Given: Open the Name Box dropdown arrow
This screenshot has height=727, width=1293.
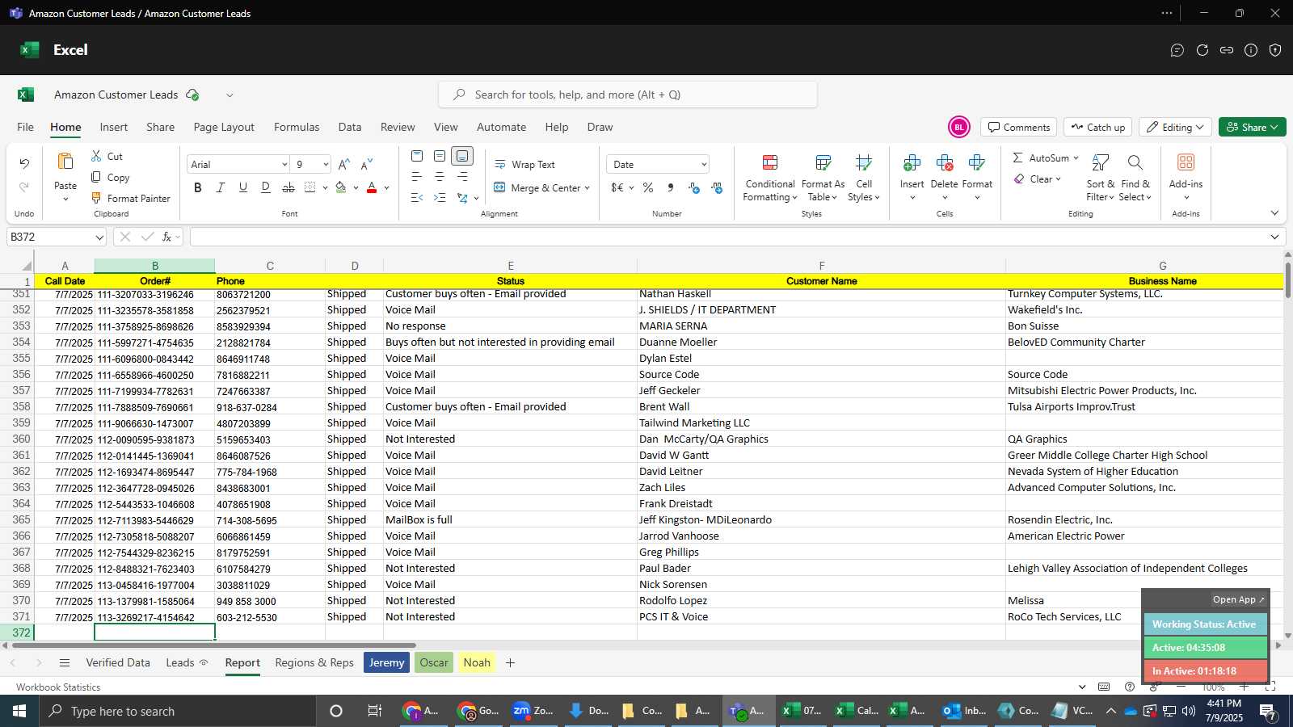Looking at the screenshot, I should coord(99,237).
